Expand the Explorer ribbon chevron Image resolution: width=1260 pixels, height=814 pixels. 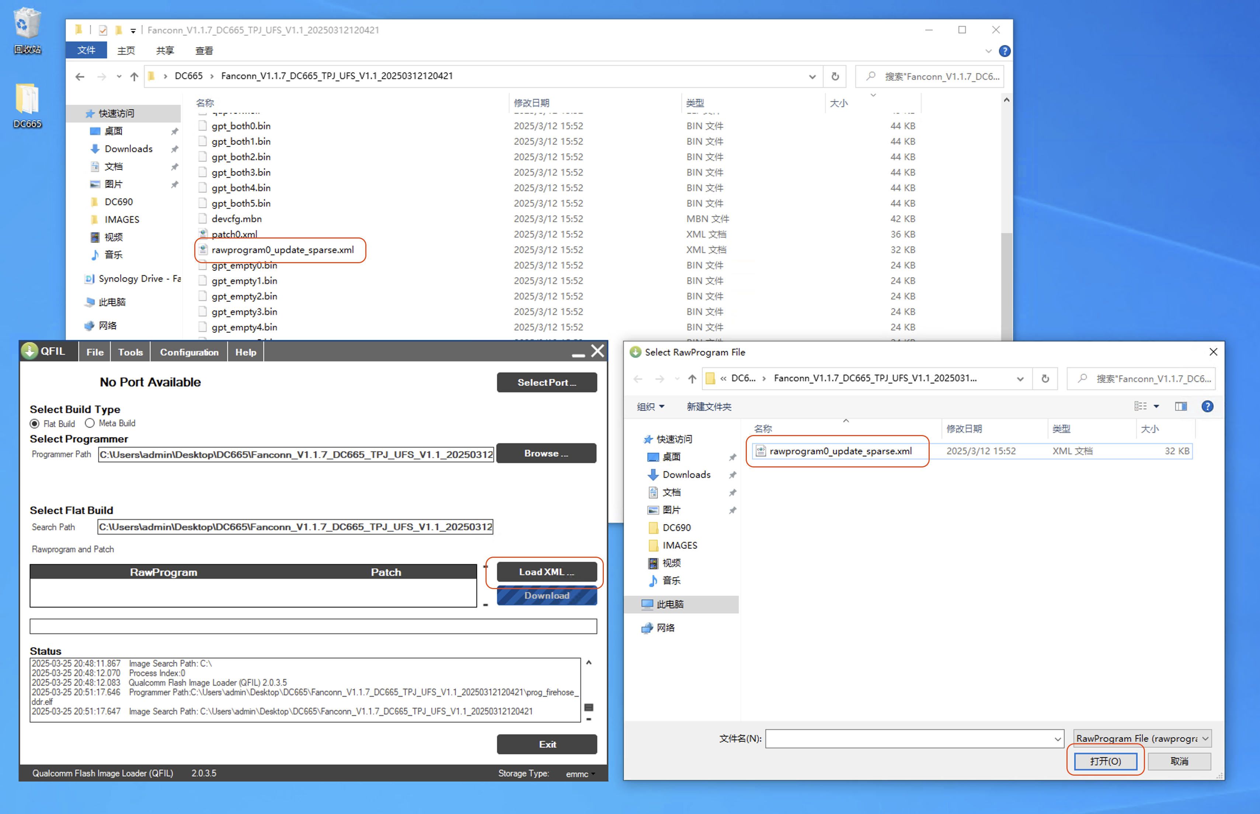[x=988, y=51]
